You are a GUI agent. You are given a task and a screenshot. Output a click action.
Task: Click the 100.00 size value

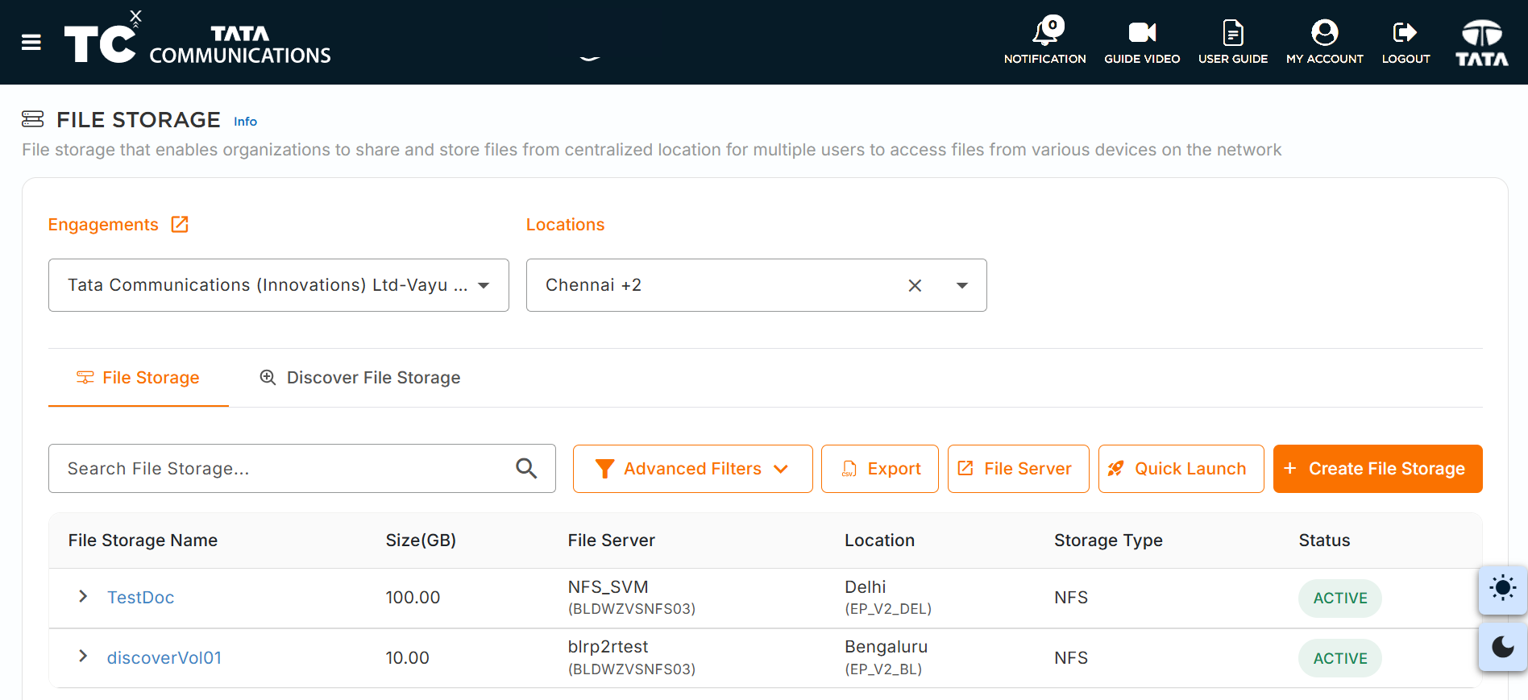(413, 598)
